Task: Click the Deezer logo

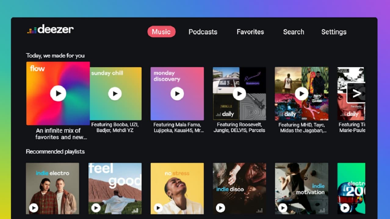Action: [x=50, y=29]
